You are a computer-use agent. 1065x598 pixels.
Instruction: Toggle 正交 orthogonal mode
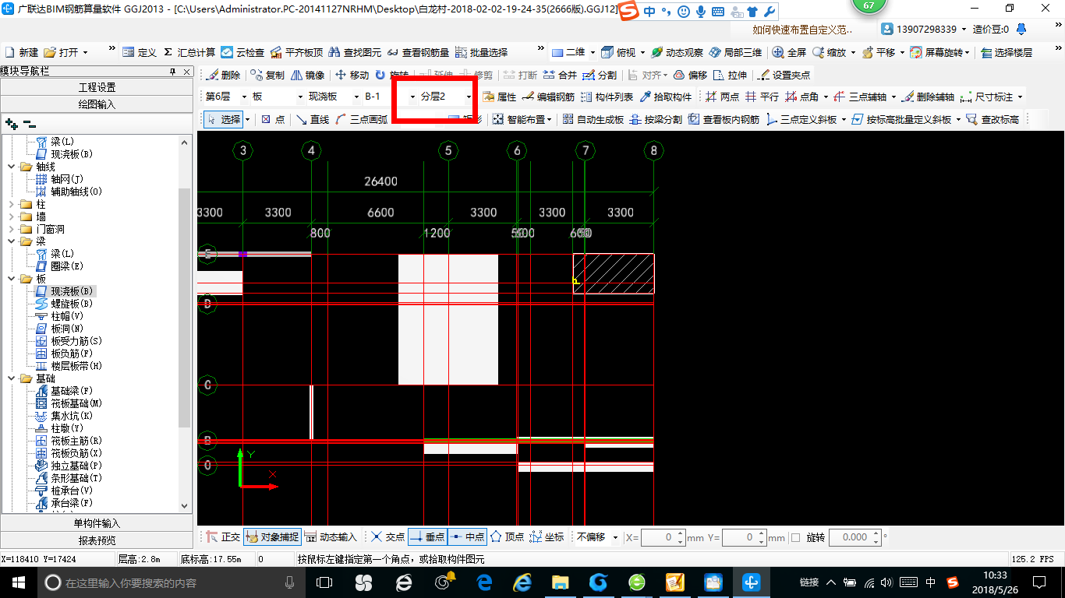coord(223,537)
